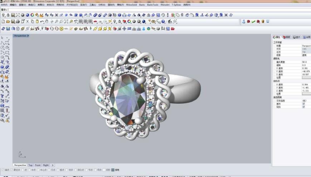Open a file with the folder icon
The height and width of the screenshot is (177, 311).
(8, 21)
